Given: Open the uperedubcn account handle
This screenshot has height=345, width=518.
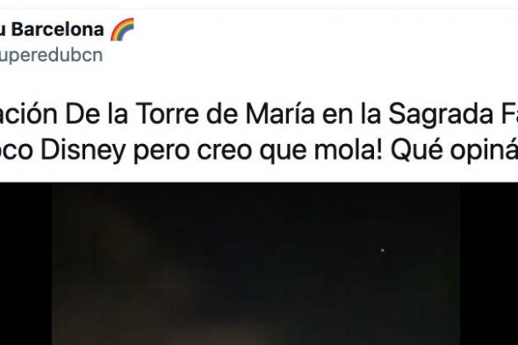Looking at the screenshot, I should point(51,55).
